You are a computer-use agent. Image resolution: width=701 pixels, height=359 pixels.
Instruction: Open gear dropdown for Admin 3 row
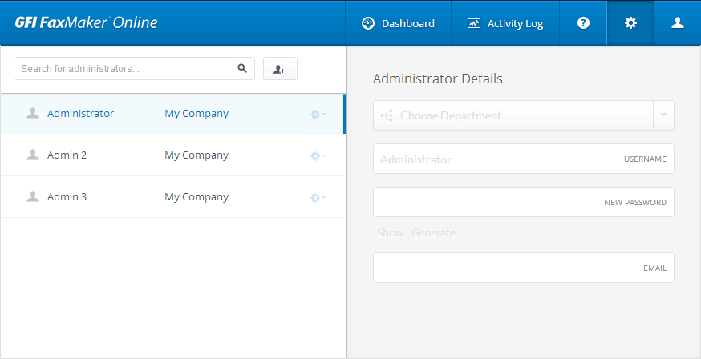[318, 197]
